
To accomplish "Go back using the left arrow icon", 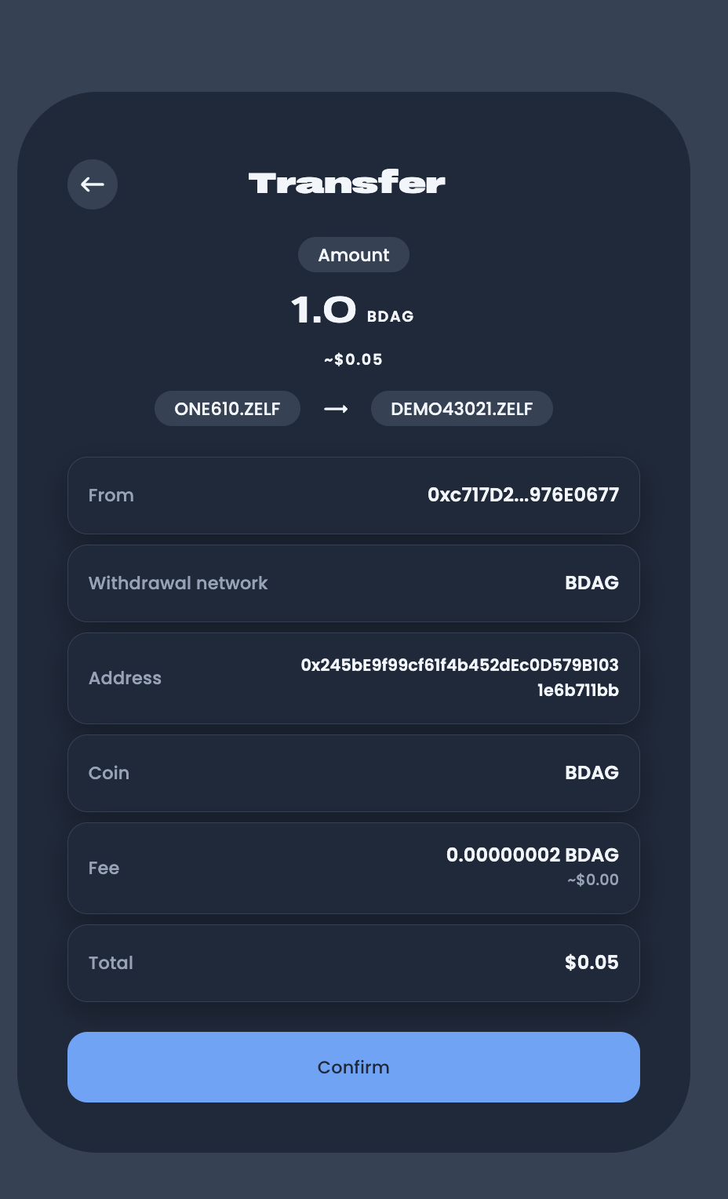I will [93, 184].
